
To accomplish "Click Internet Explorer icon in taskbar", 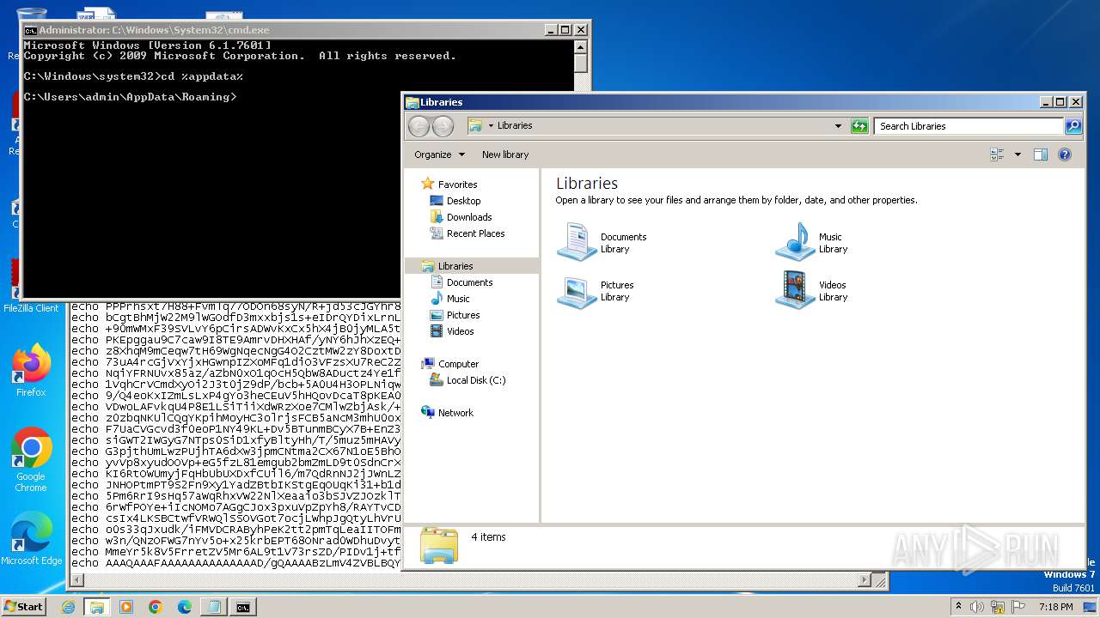I will (x=68, y=607).
